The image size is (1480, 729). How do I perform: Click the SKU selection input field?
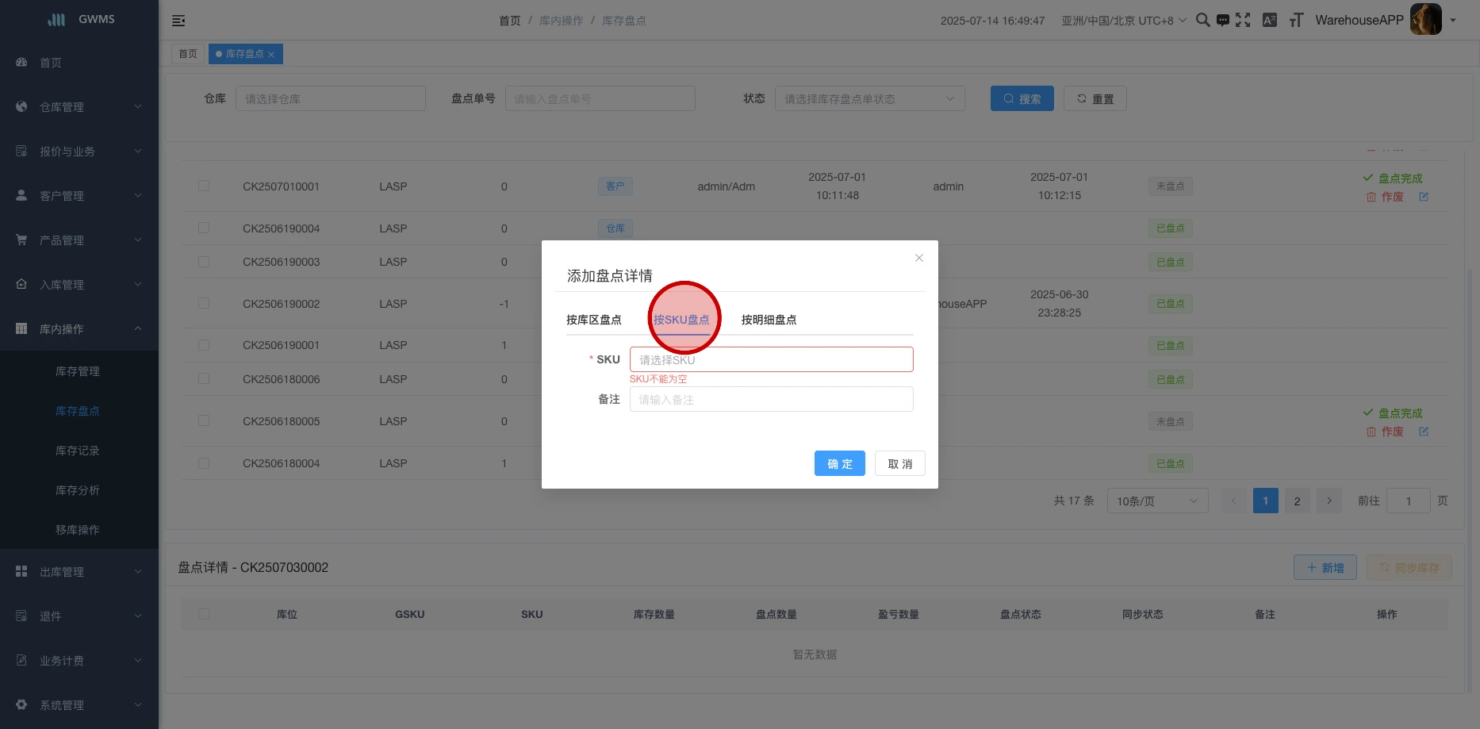click(771, 359)
